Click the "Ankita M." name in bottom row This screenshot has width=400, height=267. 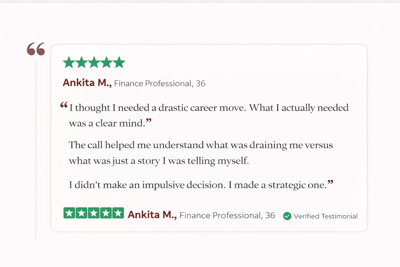(152, 215)
